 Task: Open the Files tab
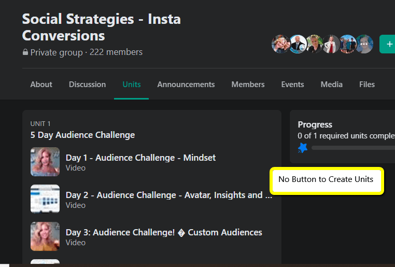click(367, 85)
